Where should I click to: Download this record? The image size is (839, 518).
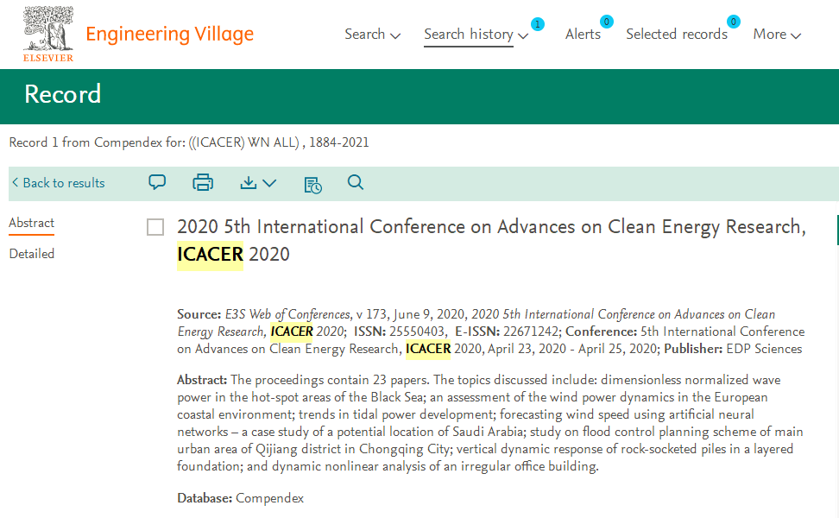coord(249,183)
